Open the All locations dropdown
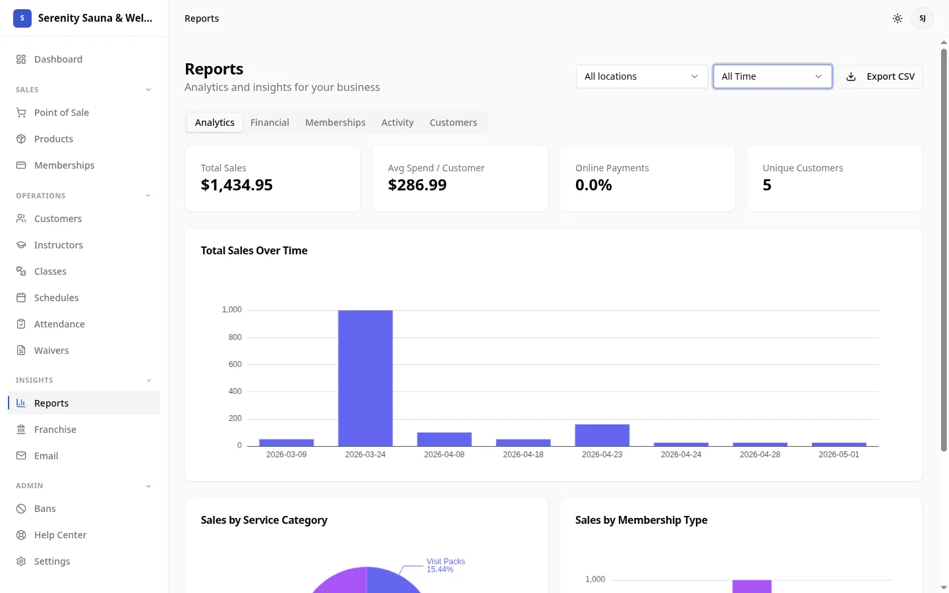Viewport: 949px width, 593px height. point(642,76)
